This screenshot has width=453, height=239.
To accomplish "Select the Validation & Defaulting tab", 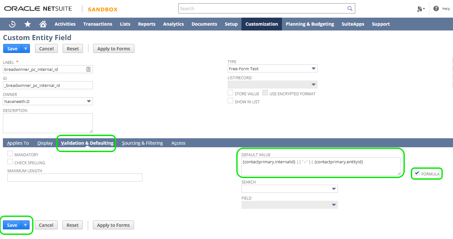I will (x=87, y=143).
